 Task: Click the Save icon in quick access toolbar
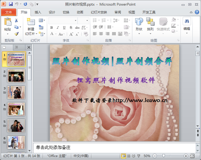pos(11,4)
